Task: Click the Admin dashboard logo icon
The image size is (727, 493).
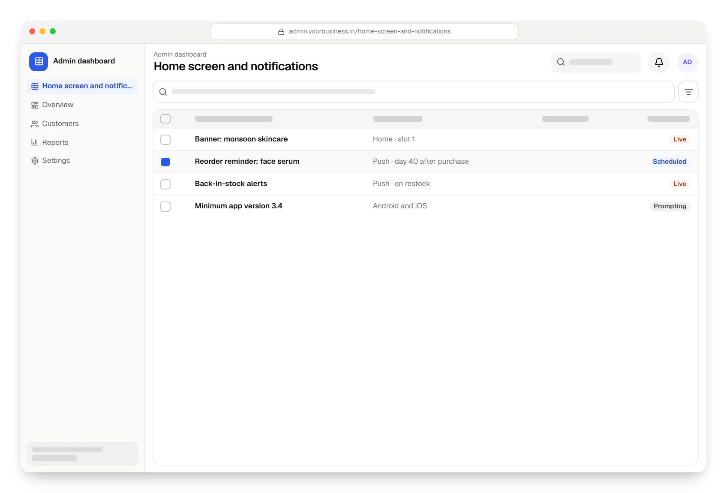Action: coord(39,61)
